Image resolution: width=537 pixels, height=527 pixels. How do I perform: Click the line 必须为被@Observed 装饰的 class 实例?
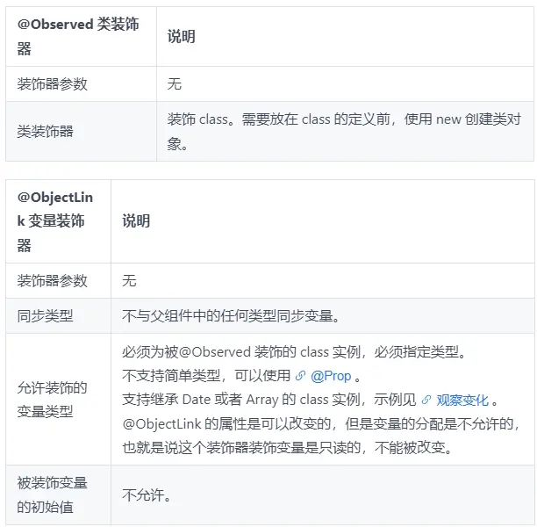pyautogui.click(x=240, y=352)
